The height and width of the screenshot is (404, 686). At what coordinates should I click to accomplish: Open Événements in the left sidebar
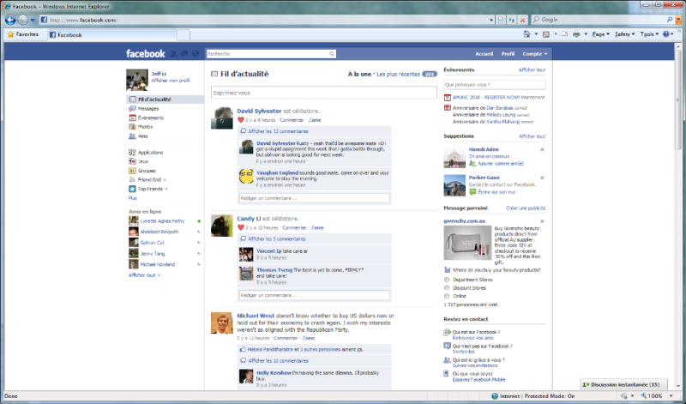(x=151, y=118)
